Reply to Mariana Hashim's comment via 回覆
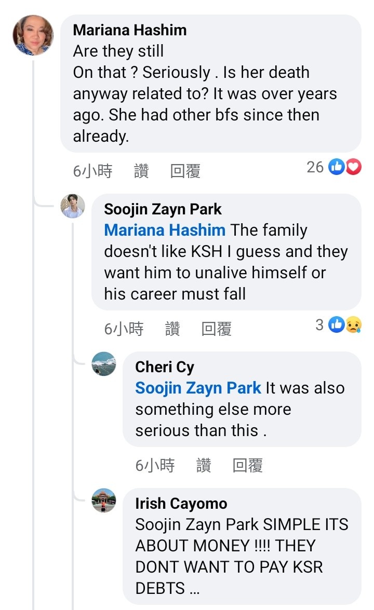Viewport: 374px width, 610px height. (x=185, y=171)
